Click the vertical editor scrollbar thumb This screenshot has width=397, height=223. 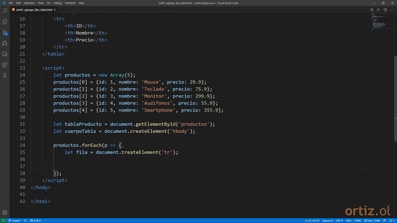pyautogui.click(x=396, y=98)
